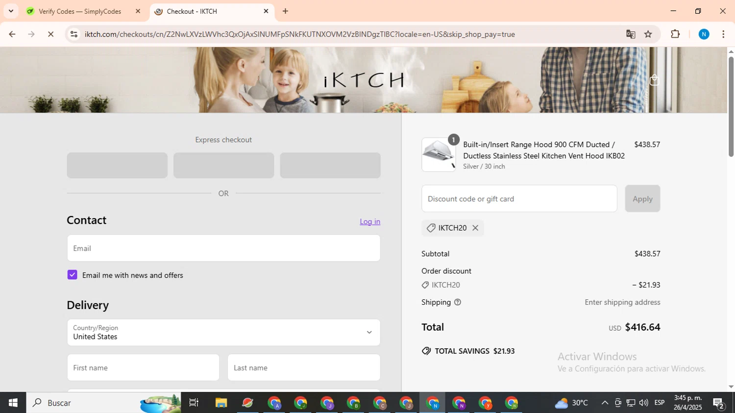Open File Explorer from the taskbar
This screenshot has height=413, width=735.
click(x=221, y=403)
